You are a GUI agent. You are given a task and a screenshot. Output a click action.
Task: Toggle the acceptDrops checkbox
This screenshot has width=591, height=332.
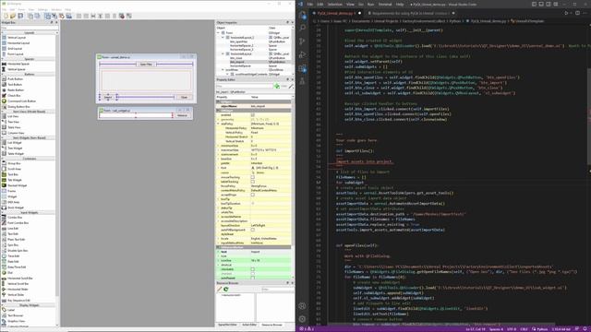click(252, 195)
